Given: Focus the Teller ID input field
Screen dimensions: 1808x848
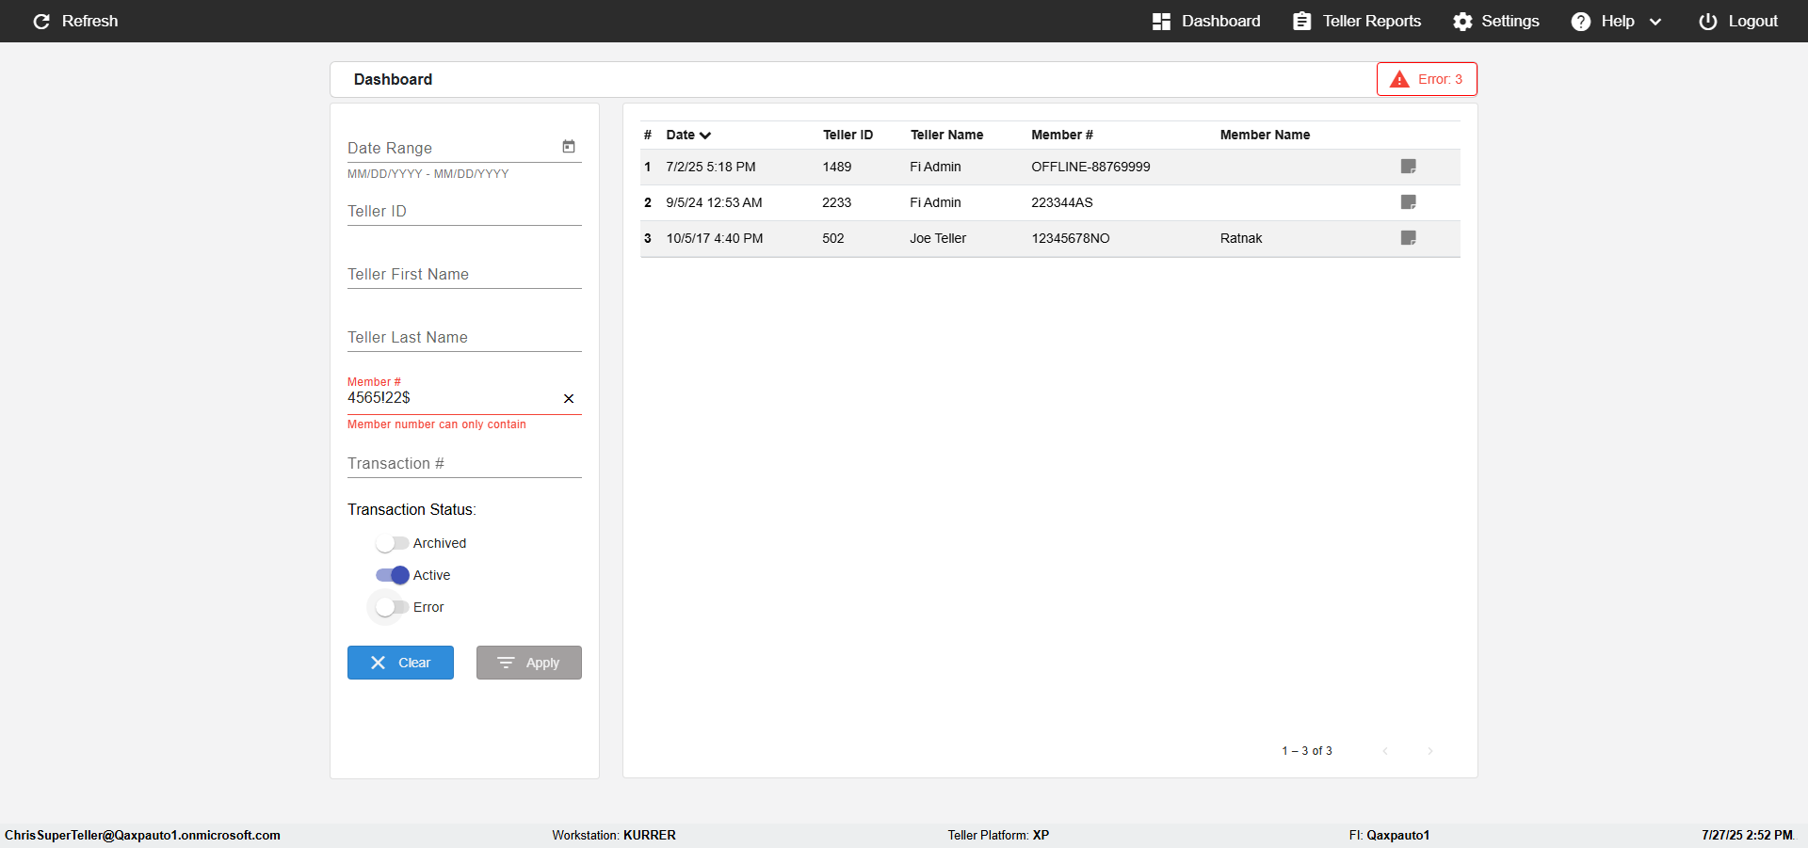Looking at the screenshot, I should point(464,212).
